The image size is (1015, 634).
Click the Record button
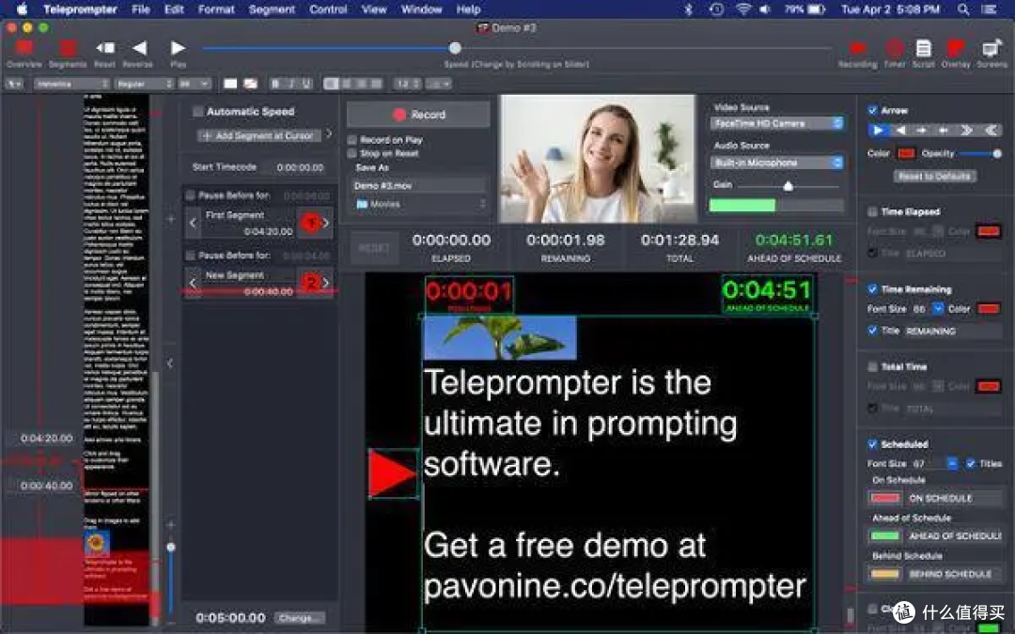click(x=418, y=115)
